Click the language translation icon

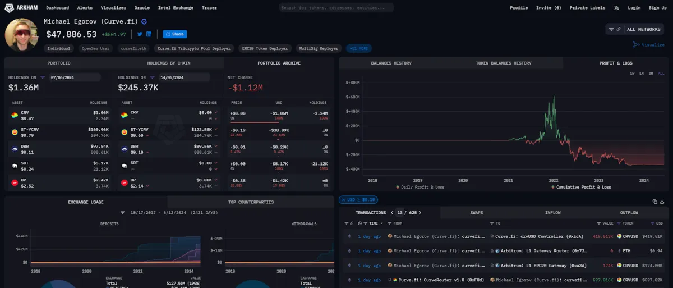pyautogui.click(x=617, y=8)
